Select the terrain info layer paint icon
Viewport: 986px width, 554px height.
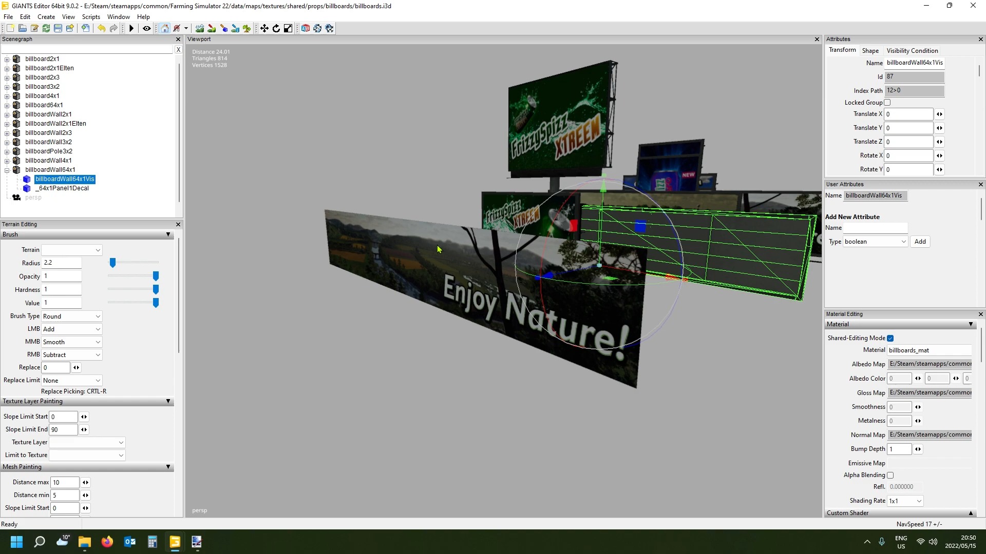click(235, 28)
